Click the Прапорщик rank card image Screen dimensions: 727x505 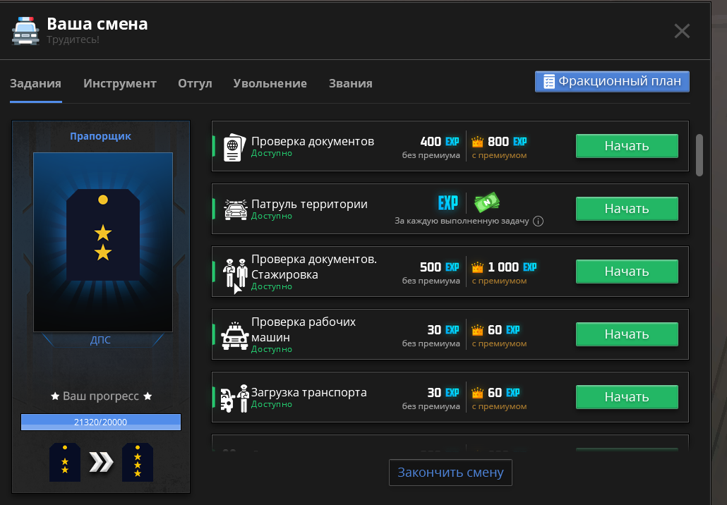[x=103, y=242]
